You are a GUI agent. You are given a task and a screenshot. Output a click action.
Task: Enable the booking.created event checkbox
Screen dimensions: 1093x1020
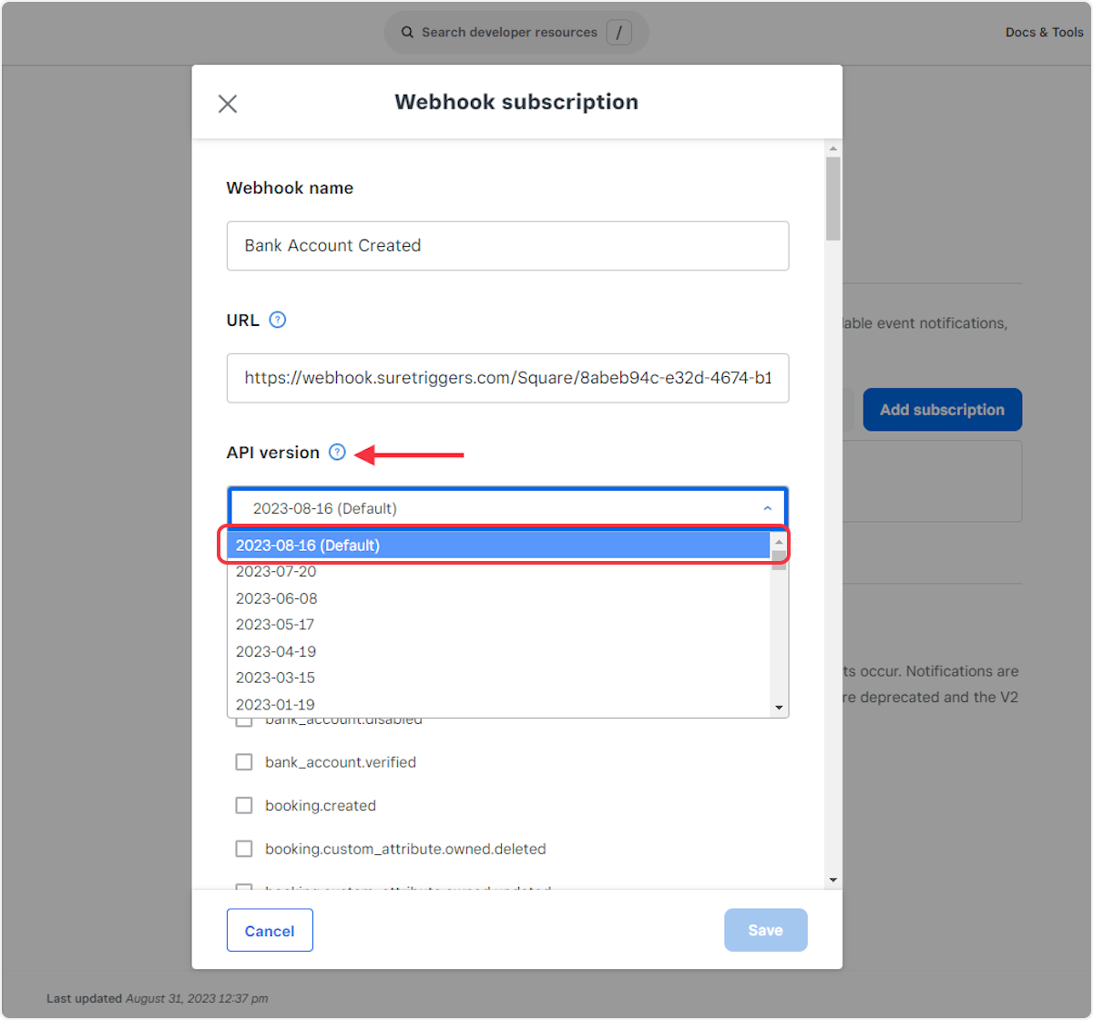coord(243,805)
